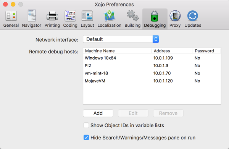Click the Password value for Windows 10x64
The width and height of the screenshot is (229, 149).
pyautogui.click(x=197, y=58)
